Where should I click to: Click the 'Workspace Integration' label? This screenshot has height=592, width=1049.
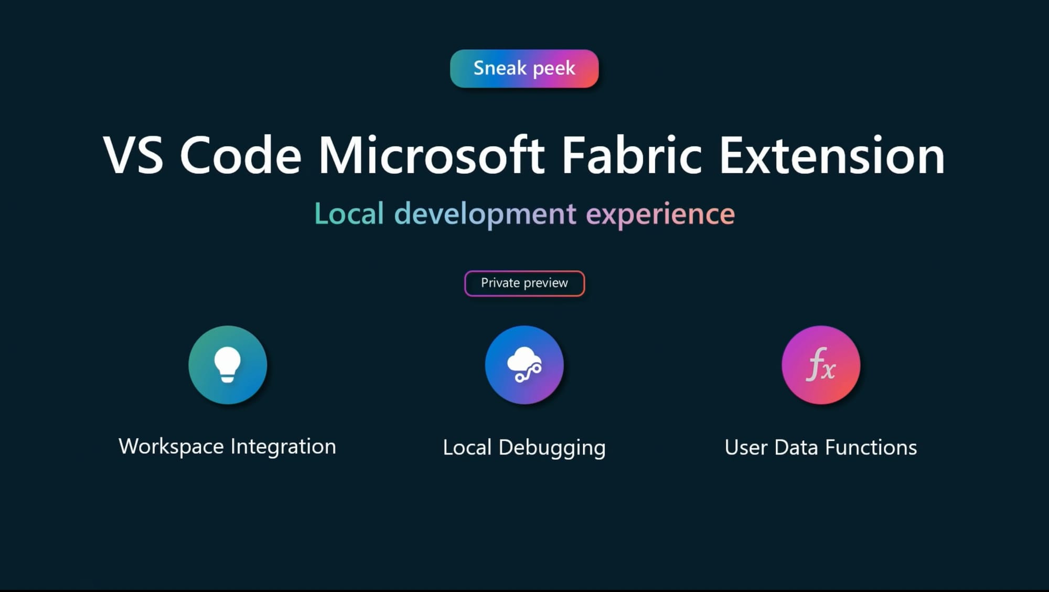point(228,447)
